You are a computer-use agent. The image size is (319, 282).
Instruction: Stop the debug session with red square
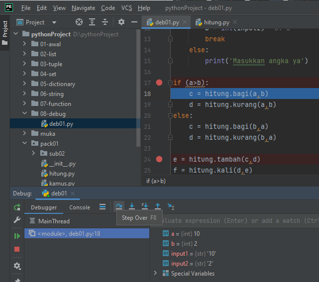(x=17, y=249)
